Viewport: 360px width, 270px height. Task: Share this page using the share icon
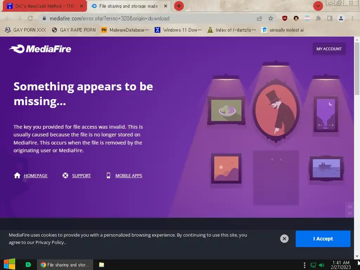coord(259,19)
